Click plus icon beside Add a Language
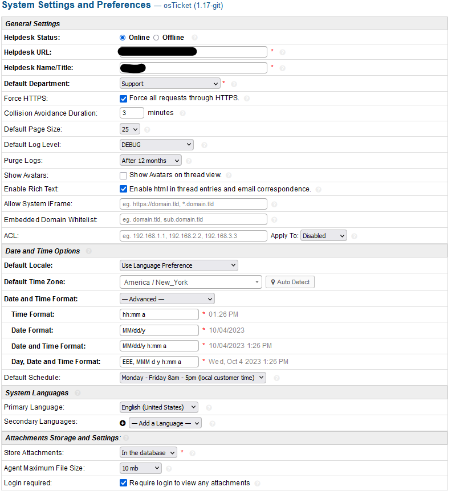This screenshot has height=491, width=460. (x=123, y=423)
